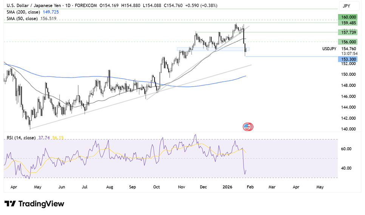Click the RSI 40.00 scale value

pos(347,168)
